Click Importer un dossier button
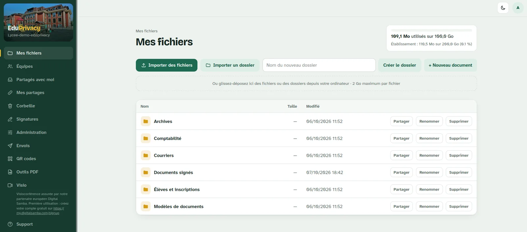 pyautogui.click(x=230, y=65)
